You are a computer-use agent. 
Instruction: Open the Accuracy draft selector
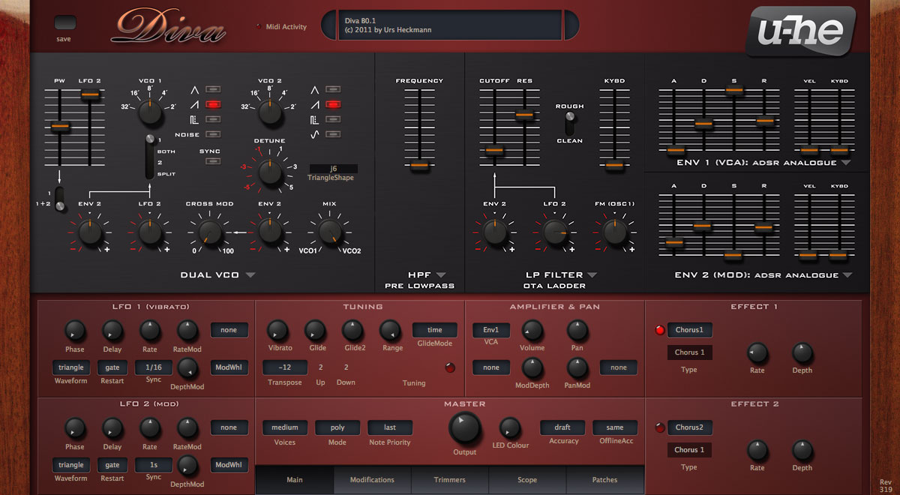(562, 427)
